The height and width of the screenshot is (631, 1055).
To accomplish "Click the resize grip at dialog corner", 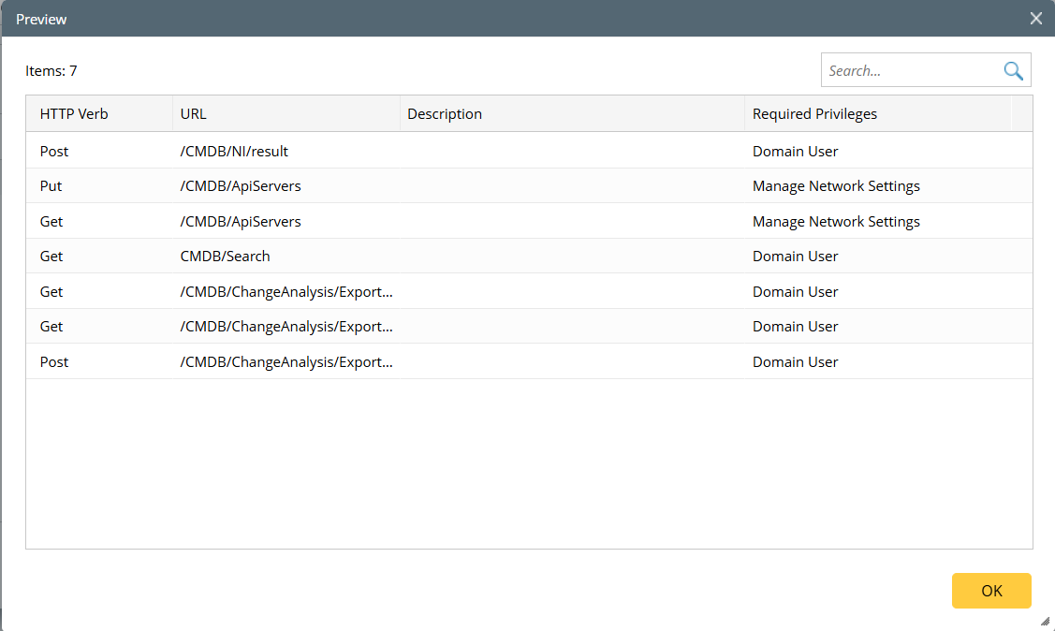I will [1045, 621].
